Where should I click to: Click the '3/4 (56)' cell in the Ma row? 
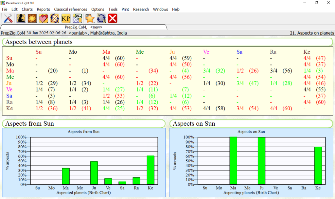click(281, 71)
